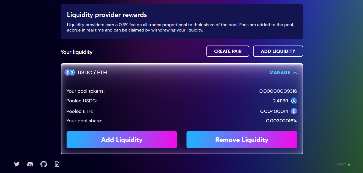The image size is (363, 173).
Task: Click the pool share value 0.00302016%
Action: tap(281, 121)
